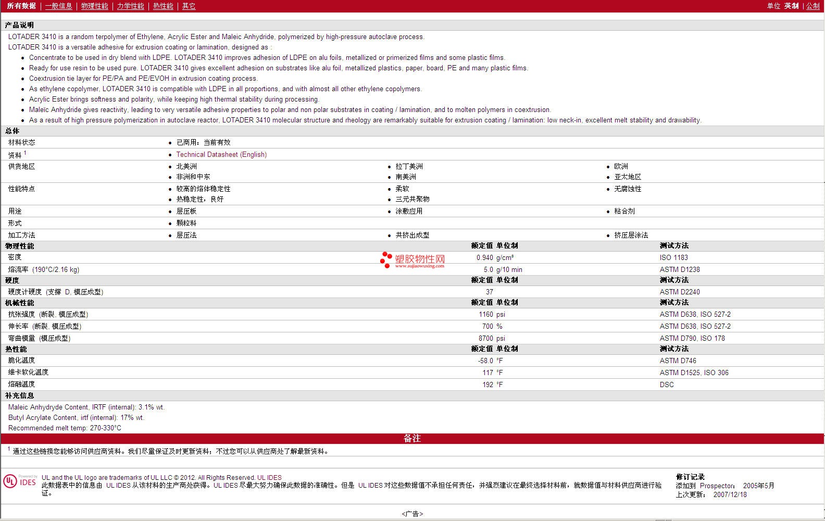Viewport: 825px width, 521px height.
Task: Click melt flow rate value 5.0
Action: click(x=488, y=269)
